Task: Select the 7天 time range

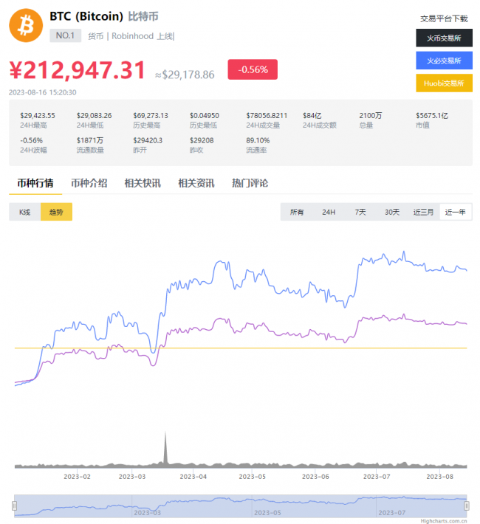Action: point(360,212)
